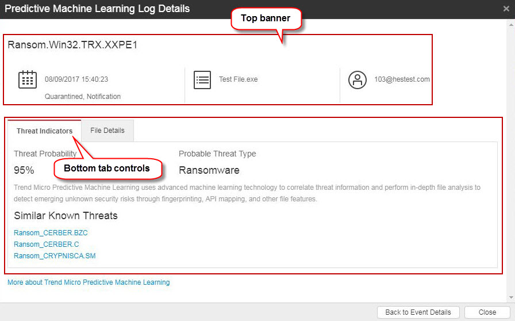Screen dimensions: 515x321
Task: Open the Ransom_CERBER.BZC threat link
Action: (51, 233)
